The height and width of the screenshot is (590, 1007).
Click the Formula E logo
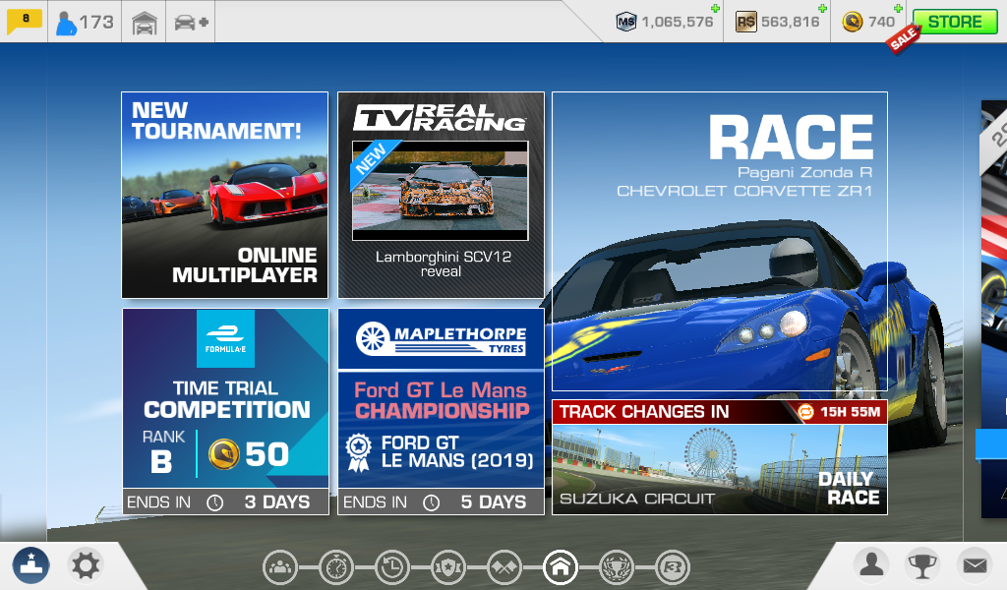pyautogui.click(x=225, y=338)
